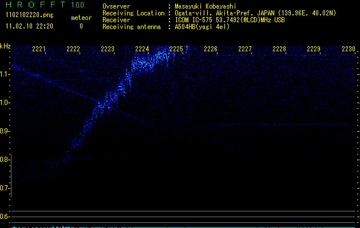The width and height of the screenshot is (360, 228).
Task: Click the Receiving antenna label
Action: 132,27
